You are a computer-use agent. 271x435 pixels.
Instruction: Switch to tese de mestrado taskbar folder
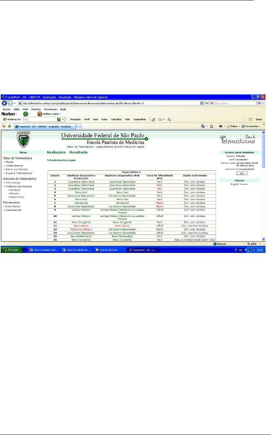pos(110,250)
